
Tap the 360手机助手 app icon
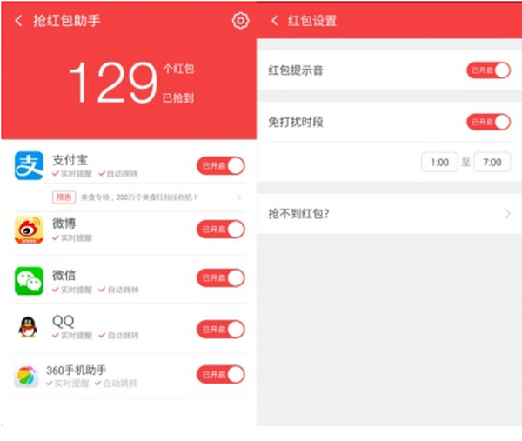pos(27,377)
